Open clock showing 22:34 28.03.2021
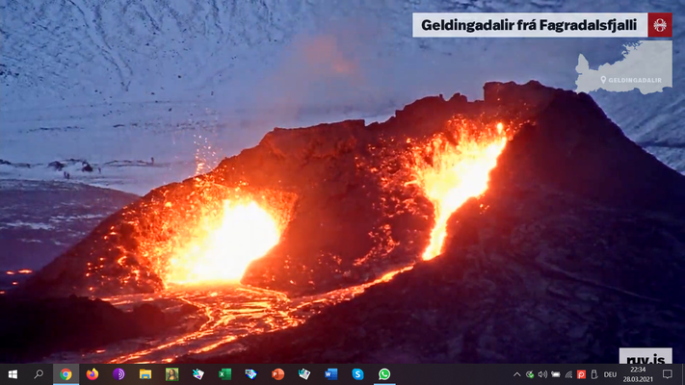Viewport: 685px width, 385px height. [638, 374]
